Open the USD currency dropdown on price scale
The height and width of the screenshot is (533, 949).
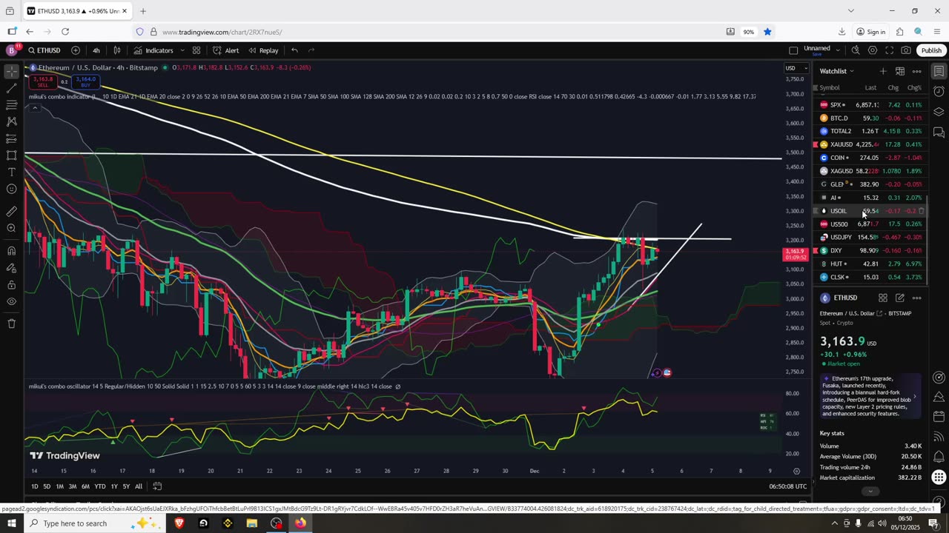[795, 68]
